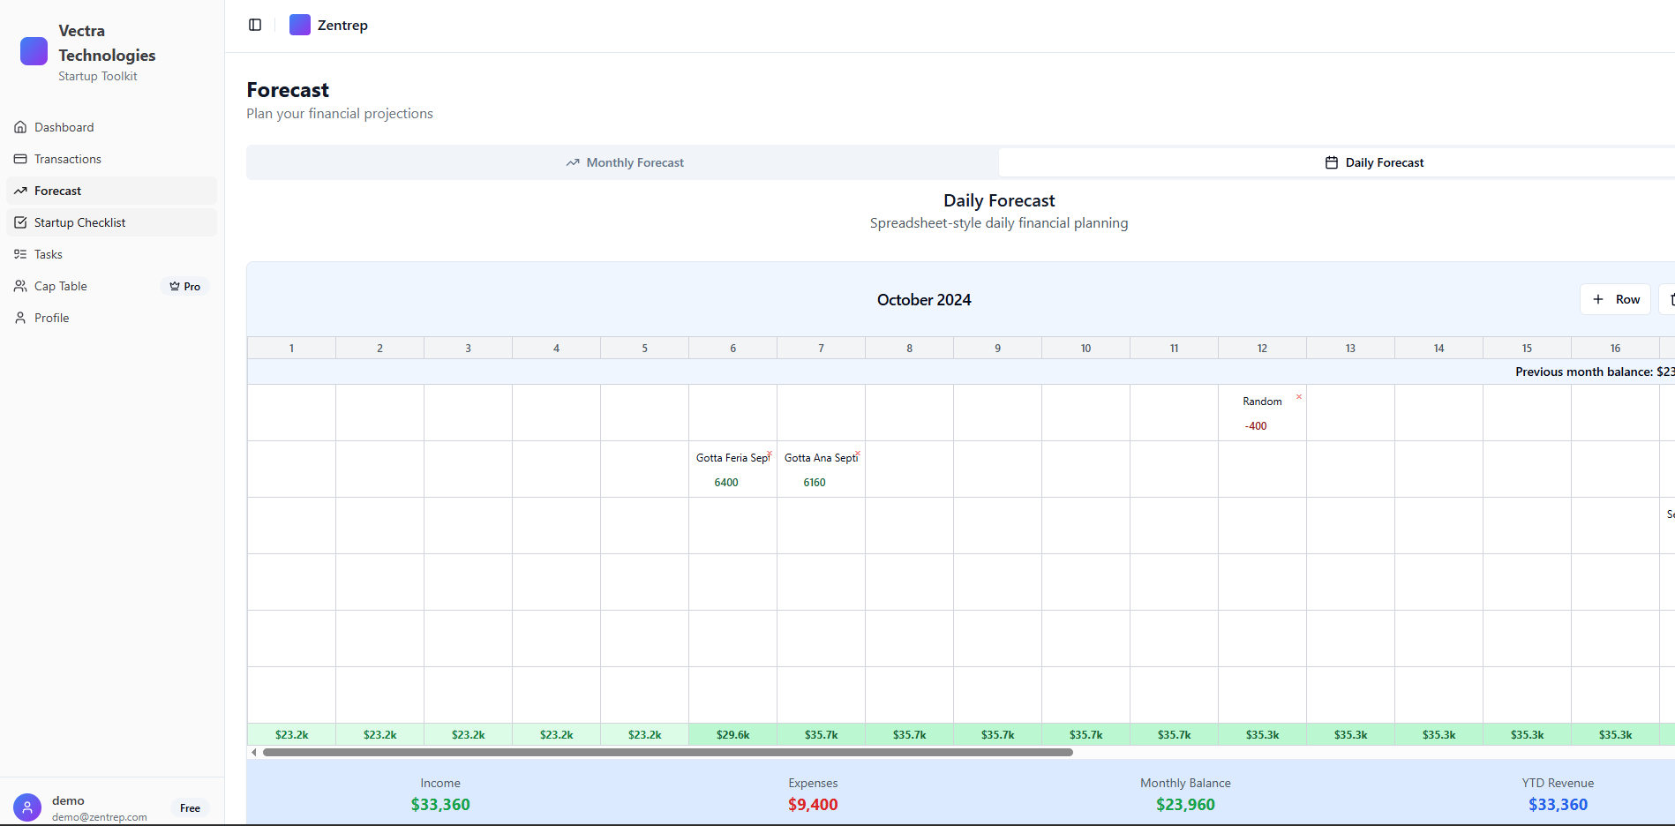Remove the Random entry on day 12
Image resolution: width=1675 pixels, height=826 pixels.
click(1299, 397)
